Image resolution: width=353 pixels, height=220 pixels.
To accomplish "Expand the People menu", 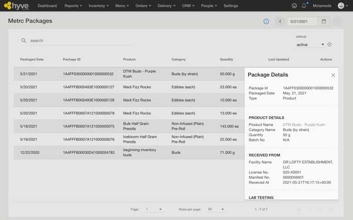I will point(209,6).
